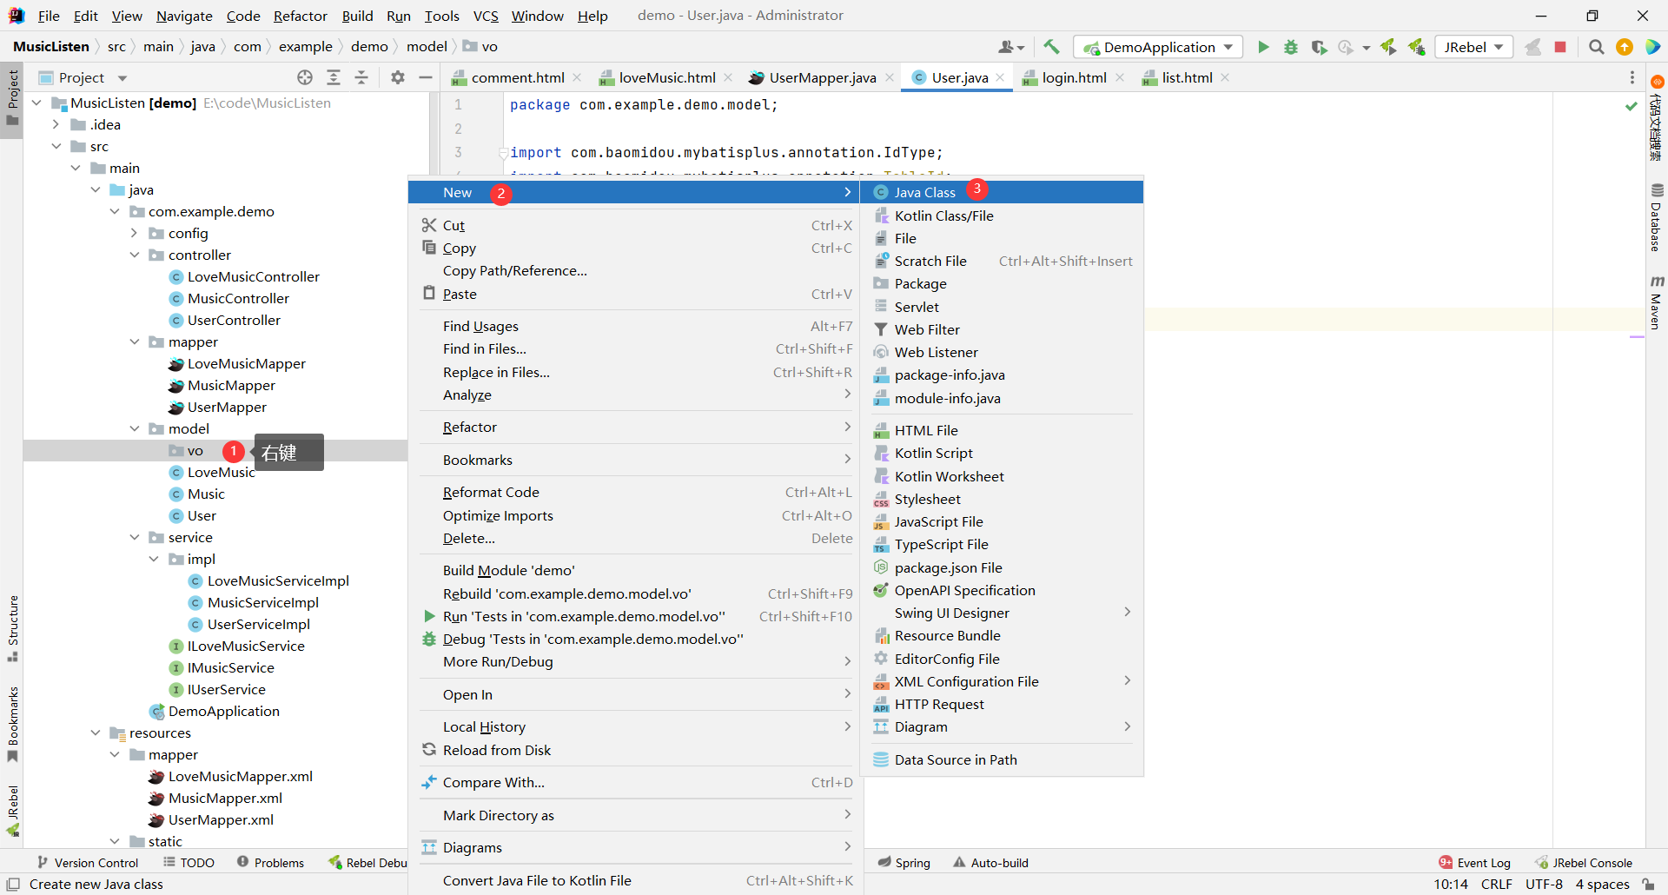The height and width of the screenshot is (895, 1668).
Task: Open the JRebel dropdown in the toolbar
Action: (x=1473, y=47)
